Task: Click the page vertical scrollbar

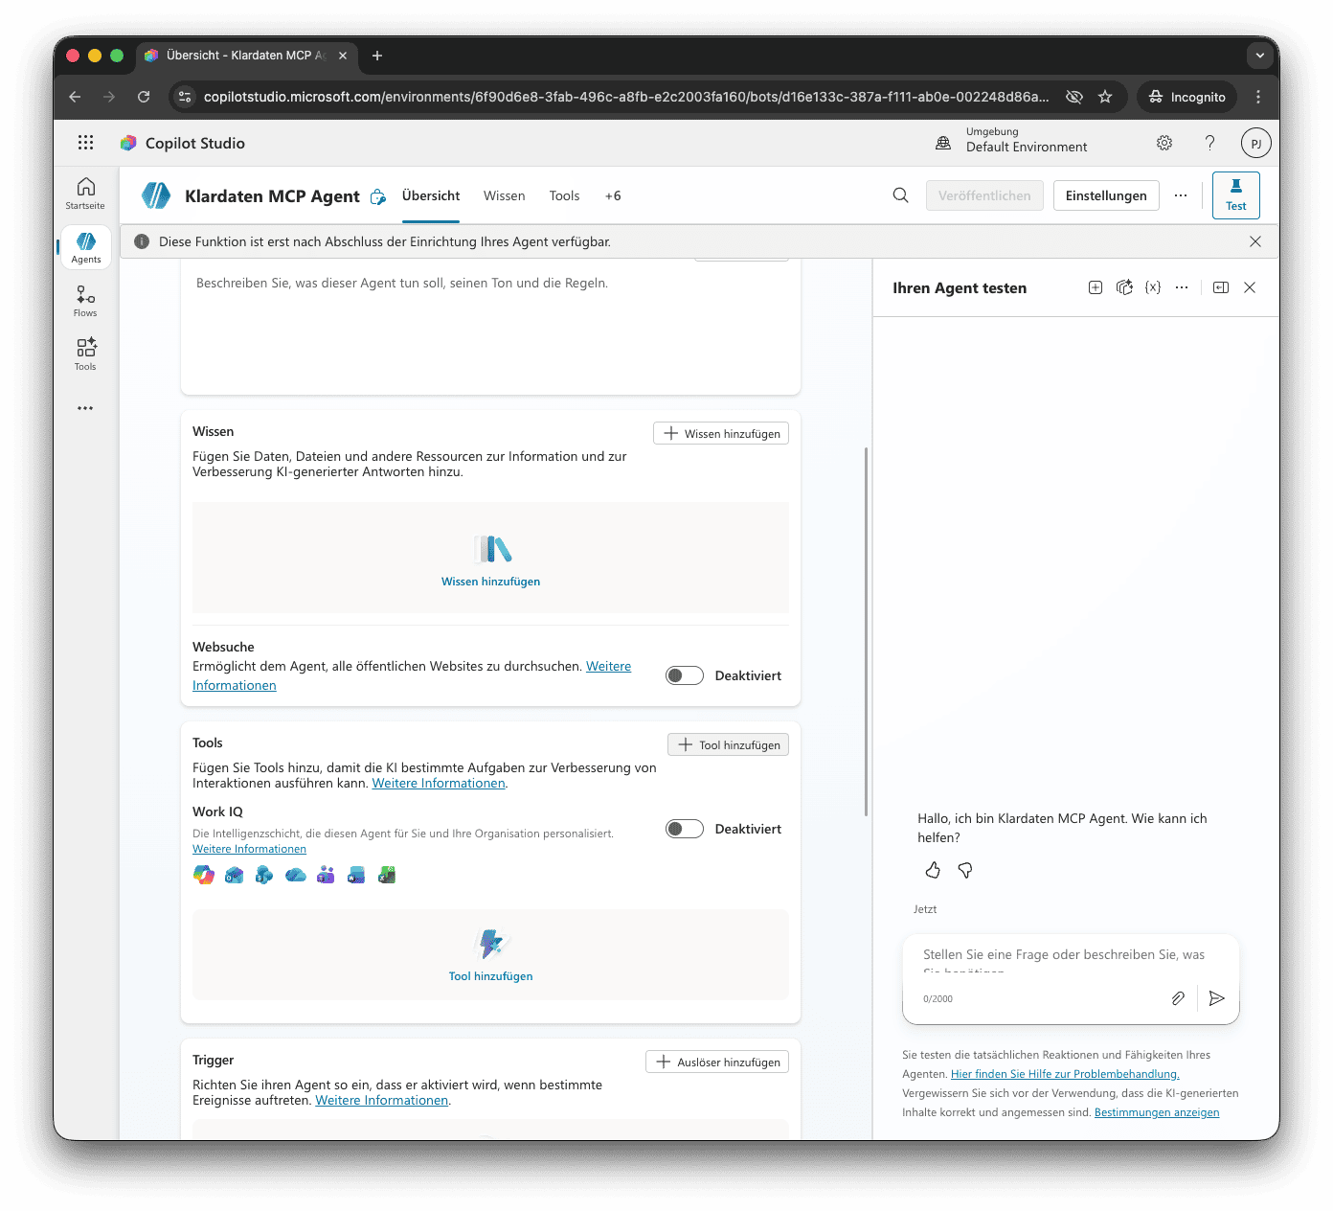Action: [x=866, y=630]
